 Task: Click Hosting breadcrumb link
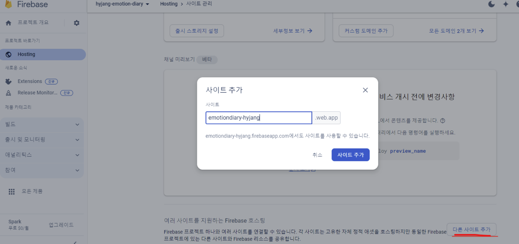point(169,4)
